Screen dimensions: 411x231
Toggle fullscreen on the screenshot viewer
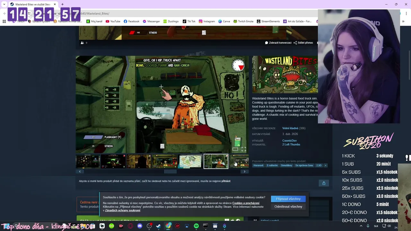click(x=244, y=149)
